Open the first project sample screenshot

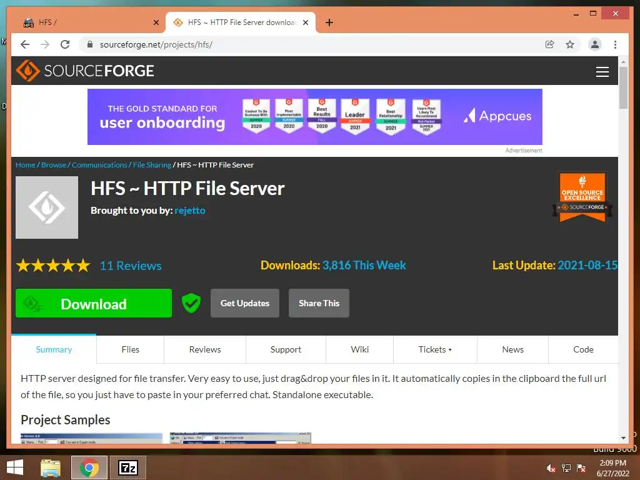pos(91,438)
